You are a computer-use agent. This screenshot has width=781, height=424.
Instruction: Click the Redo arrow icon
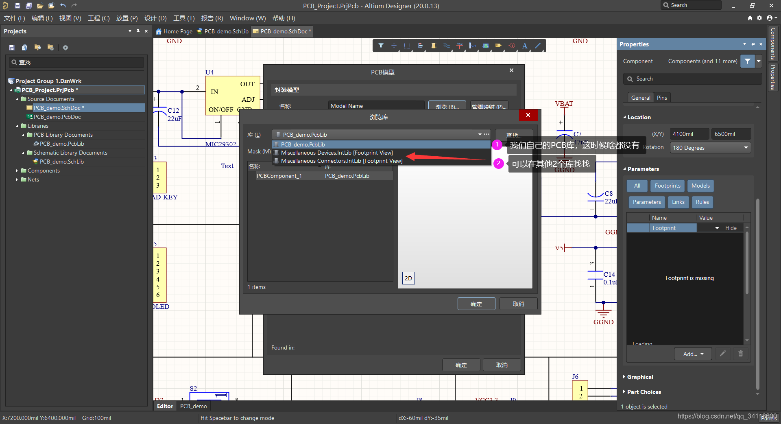coord(74,5)
